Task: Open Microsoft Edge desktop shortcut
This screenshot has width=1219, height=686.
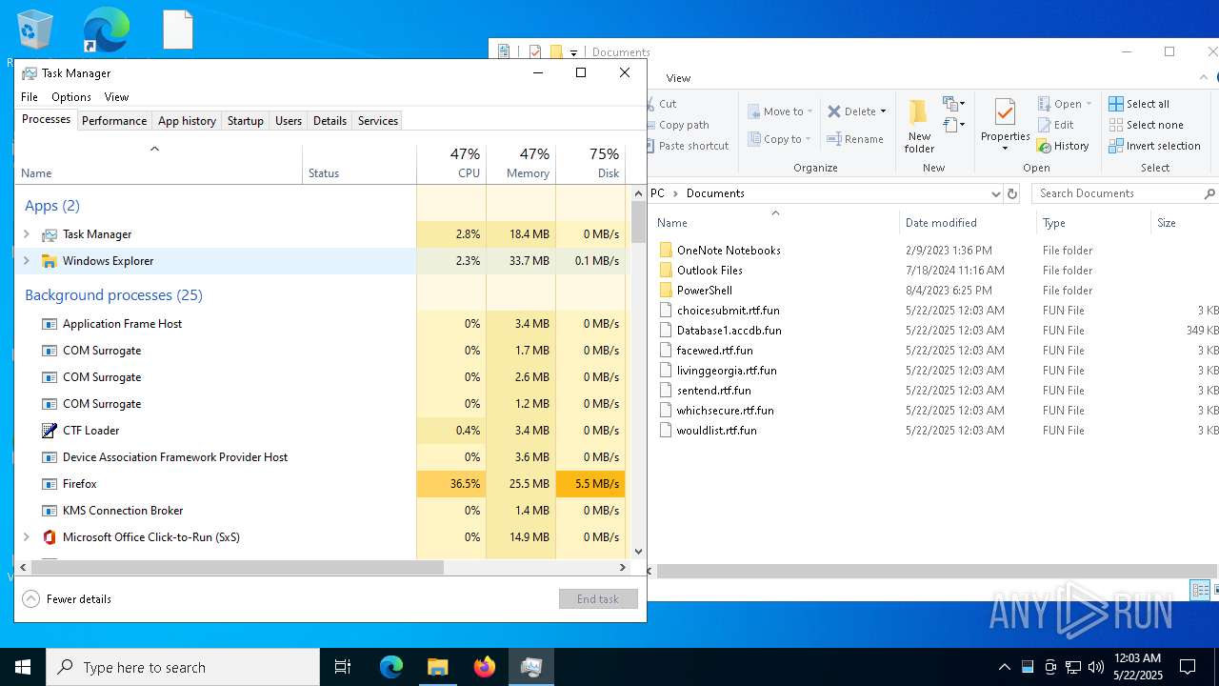Action: click(x=106, y=30)
